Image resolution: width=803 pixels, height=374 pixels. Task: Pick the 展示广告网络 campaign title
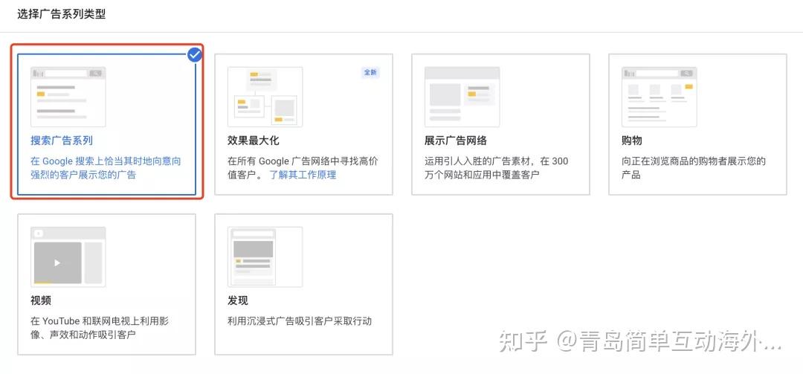pos(456,141)
